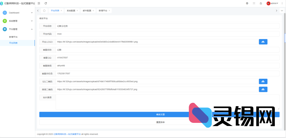
Task: Expand the 系统管理 sidebar menu
Action: point(17,21)
